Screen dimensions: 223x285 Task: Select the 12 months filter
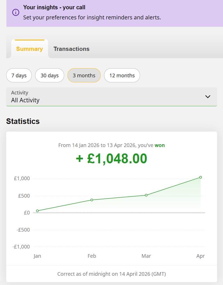tap(122, 75)
